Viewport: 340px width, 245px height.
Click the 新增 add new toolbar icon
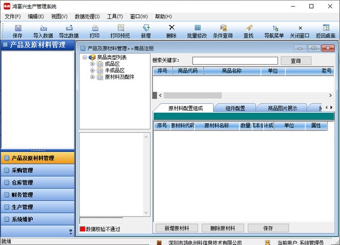tap(146, 31)
